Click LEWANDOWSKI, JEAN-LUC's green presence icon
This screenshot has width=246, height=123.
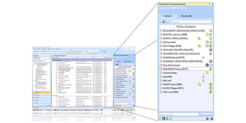click(x=211, y=54)
